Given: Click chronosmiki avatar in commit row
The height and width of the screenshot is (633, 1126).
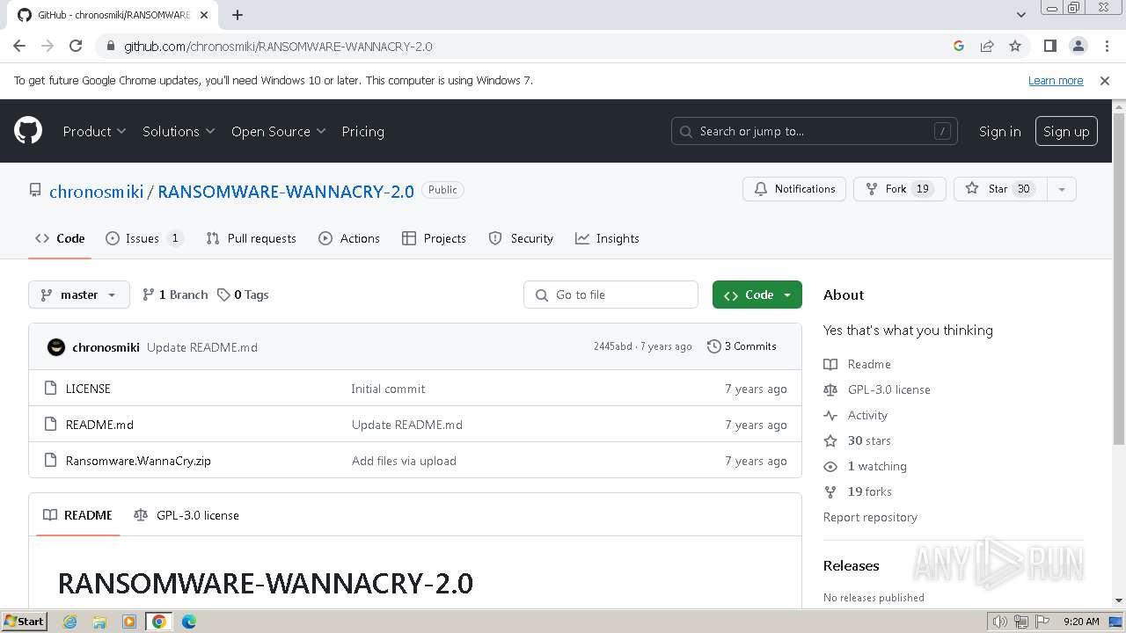Looking at the screenshot, I should coord(56,346).
